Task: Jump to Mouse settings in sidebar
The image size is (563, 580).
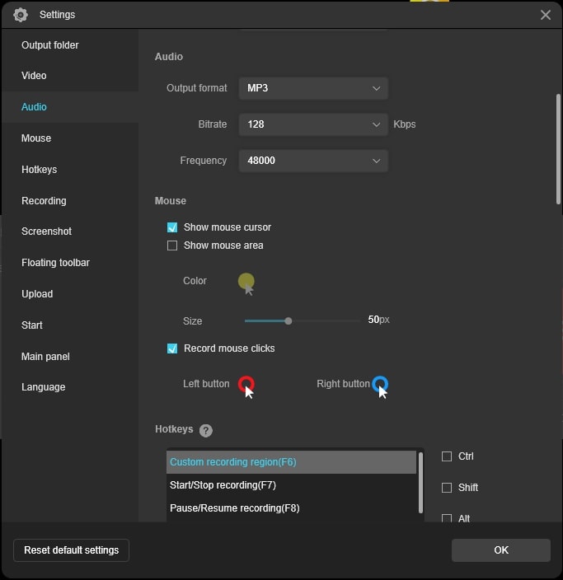Action: tap(36, 138)
